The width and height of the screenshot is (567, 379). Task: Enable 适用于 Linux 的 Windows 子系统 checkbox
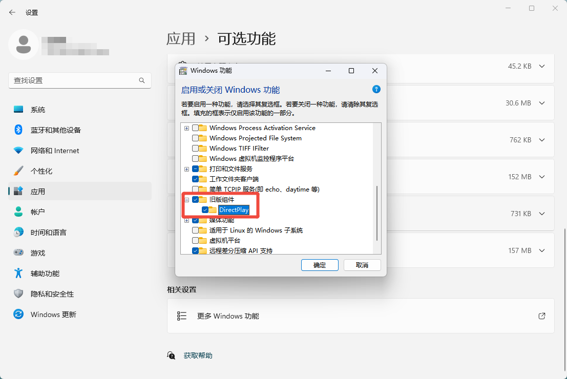point(195,230)
